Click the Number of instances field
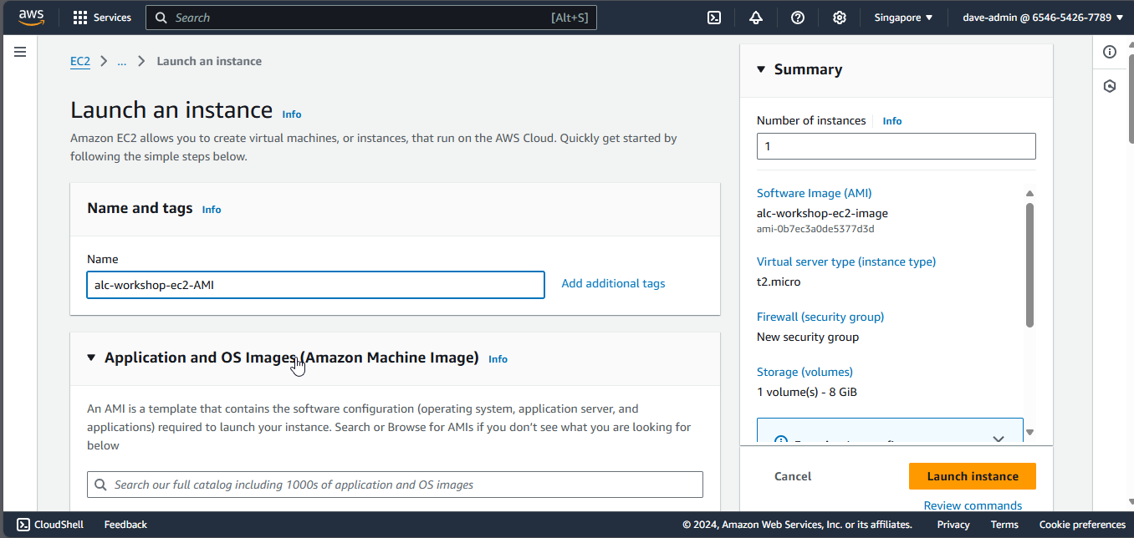Screen dimensions: 1134x538 [x=896, y=146]
